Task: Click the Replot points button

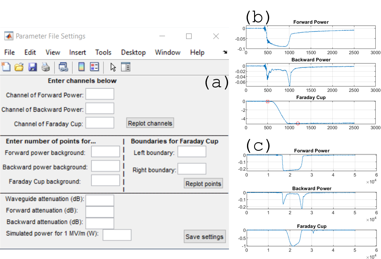Action: point(203,184)
